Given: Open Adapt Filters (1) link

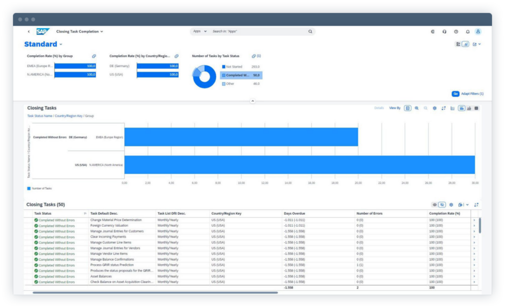Looking at the screenshot, I should (x=472, y=94).
